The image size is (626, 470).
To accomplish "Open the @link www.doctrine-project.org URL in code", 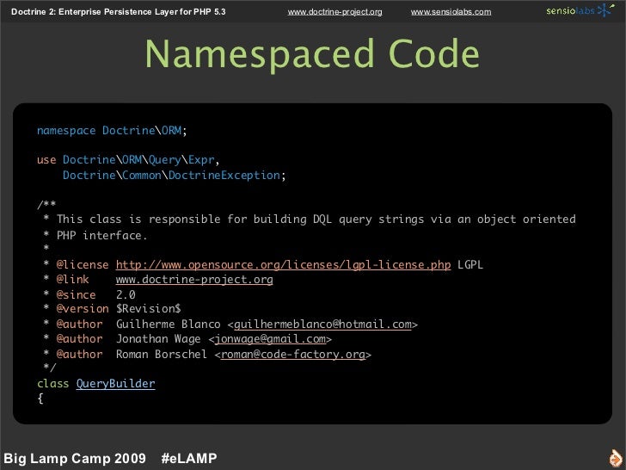I will point(194,280).
